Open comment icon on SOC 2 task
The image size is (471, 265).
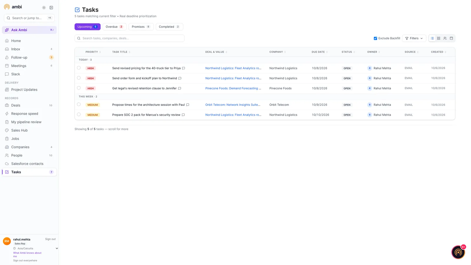click(x=183, y=115)
